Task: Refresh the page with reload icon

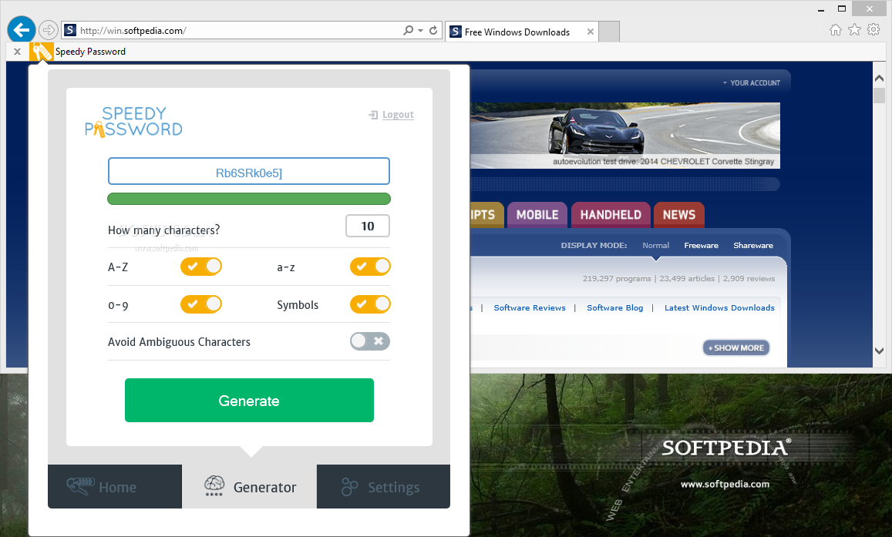Action: click(x=433, y=30)
